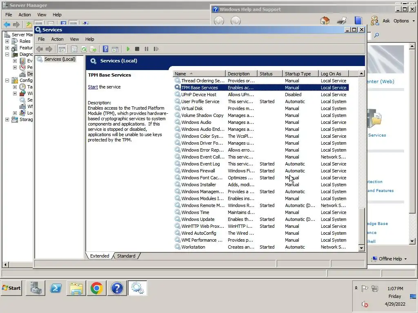Switch to the Extended tab
The height and width of the screenshot is (313, 418).
tap(100, 256)
